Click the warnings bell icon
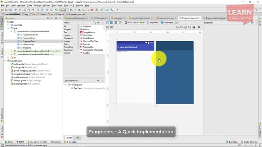The image size is (262, 147). [x=199, y=27]
